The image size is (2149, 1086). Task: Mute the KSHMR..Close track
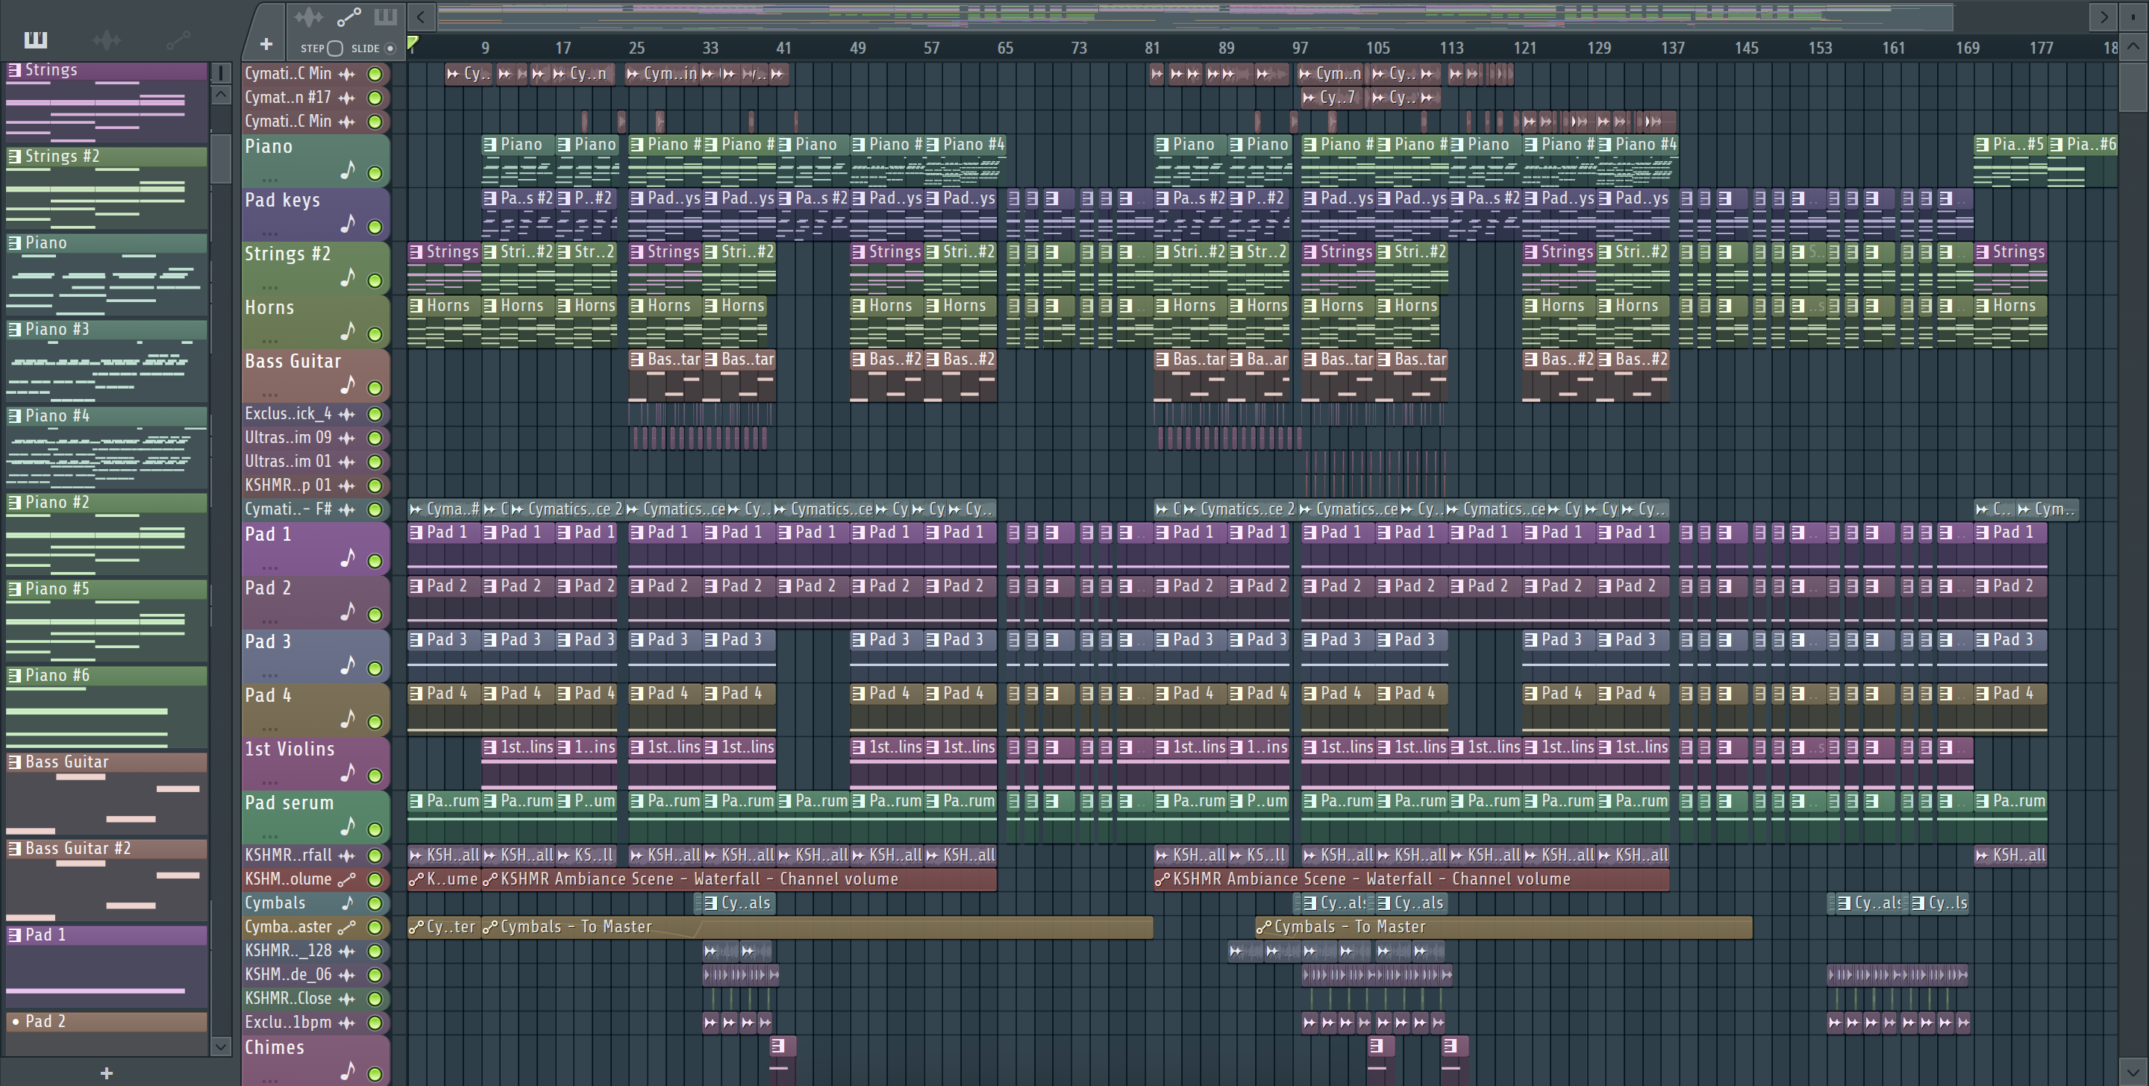coord(375,999)
